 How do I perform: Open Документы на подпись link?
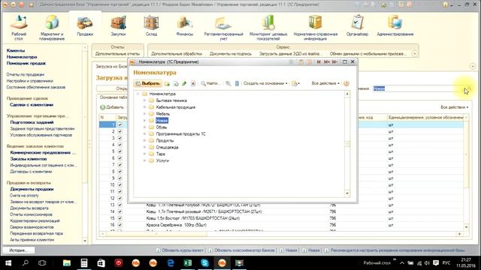click(231, 53)
